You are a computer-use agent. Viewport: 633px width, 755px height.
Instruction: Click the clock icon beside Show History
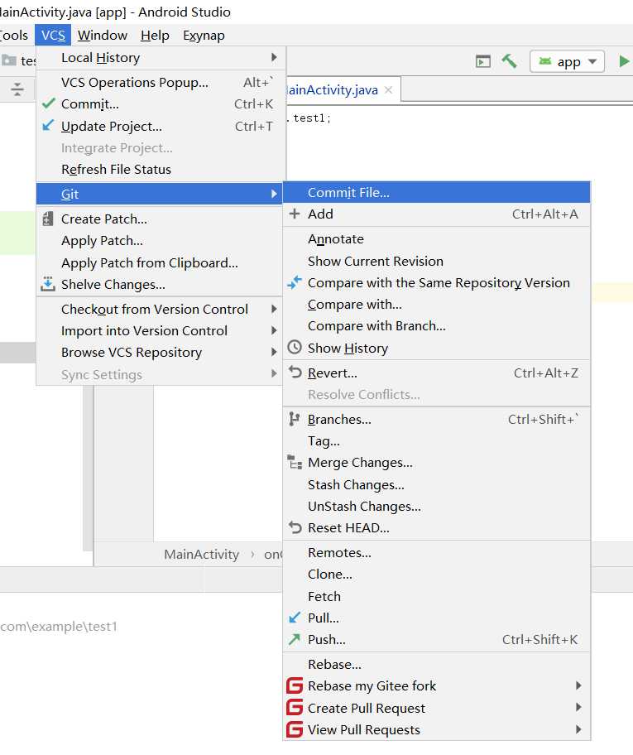(295, 348)
